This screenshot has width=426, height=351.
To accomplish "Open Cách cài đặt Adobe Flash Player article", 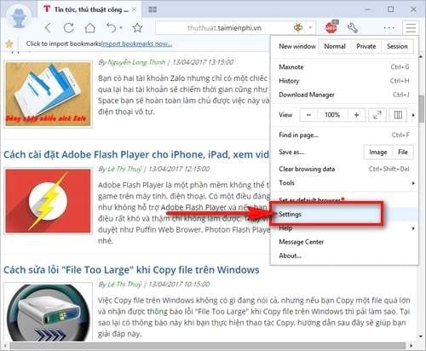I will tap(136, 154).
